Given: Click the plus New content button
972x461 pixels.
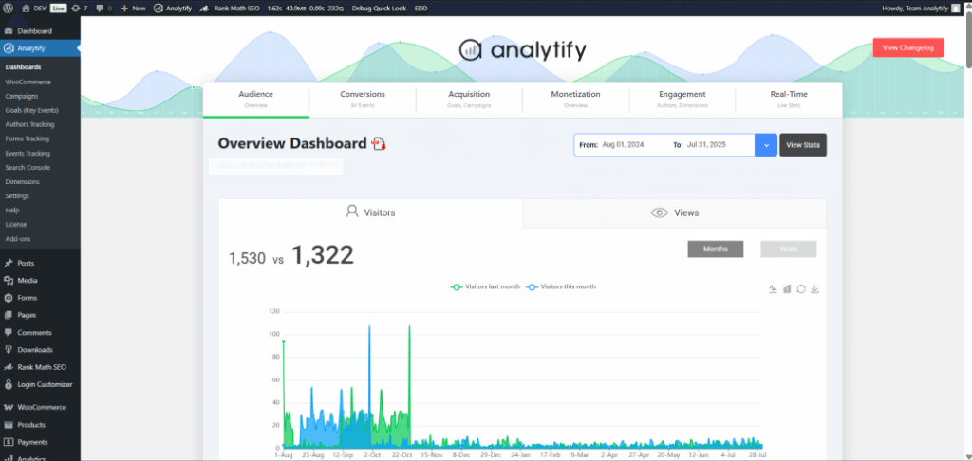Looking at the screenshot, I should pos(133,8).
